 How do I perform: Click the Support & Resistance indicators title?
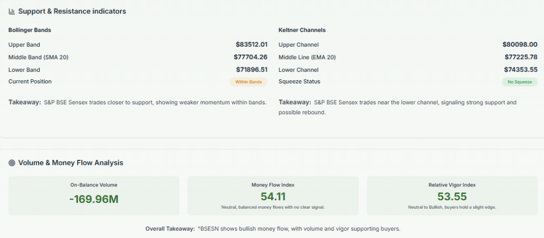pos(72,11)
